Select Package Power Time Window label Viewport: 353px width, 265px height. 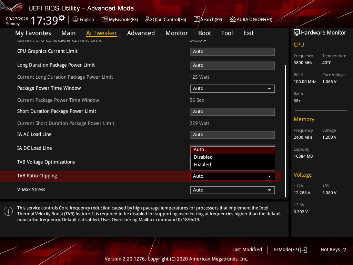point(49,88)
